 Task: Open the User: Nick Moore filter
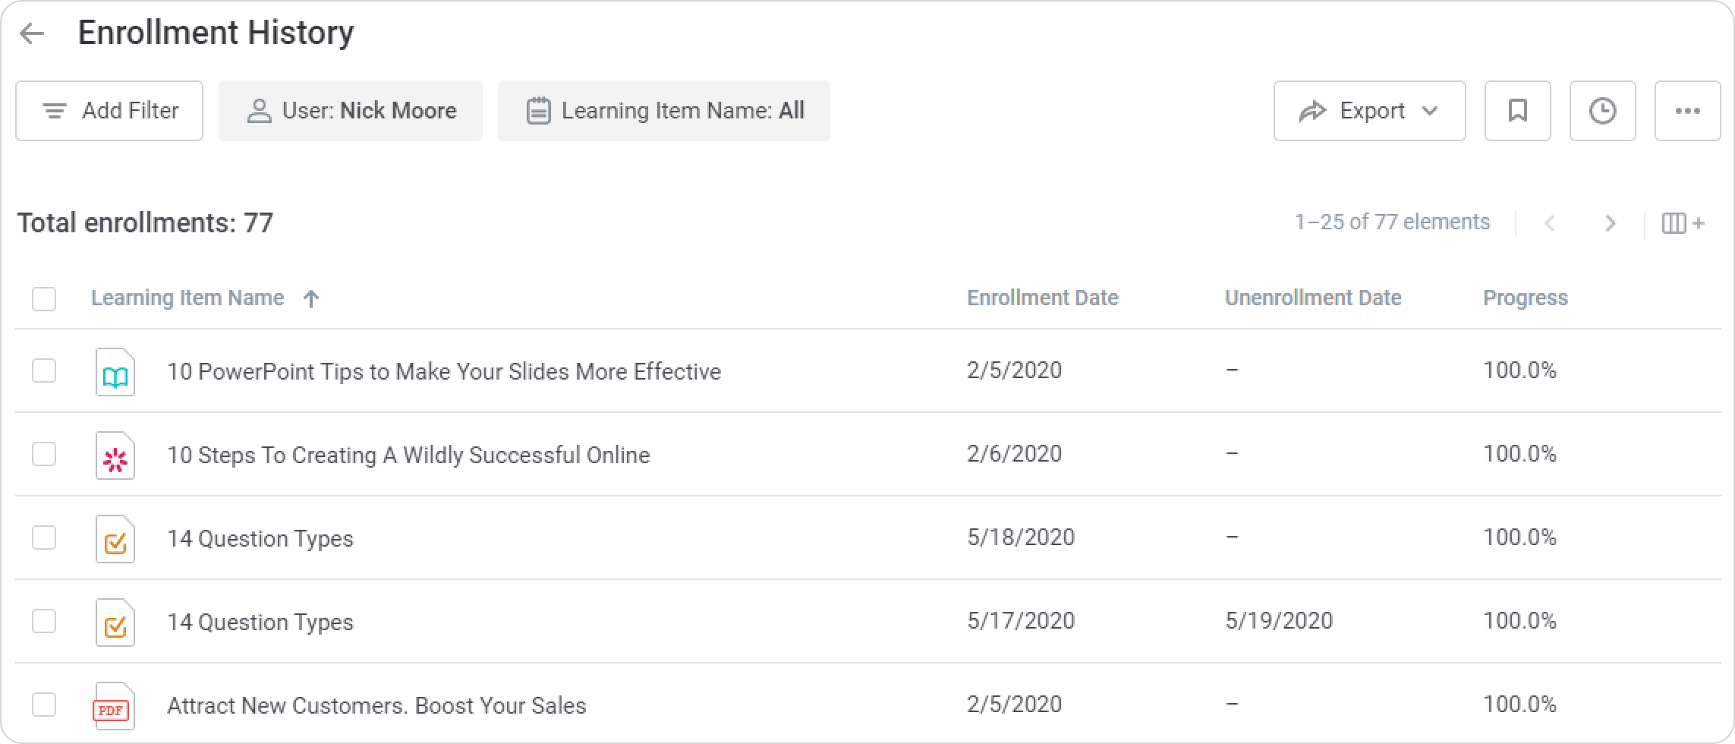(x=351, y=111)
